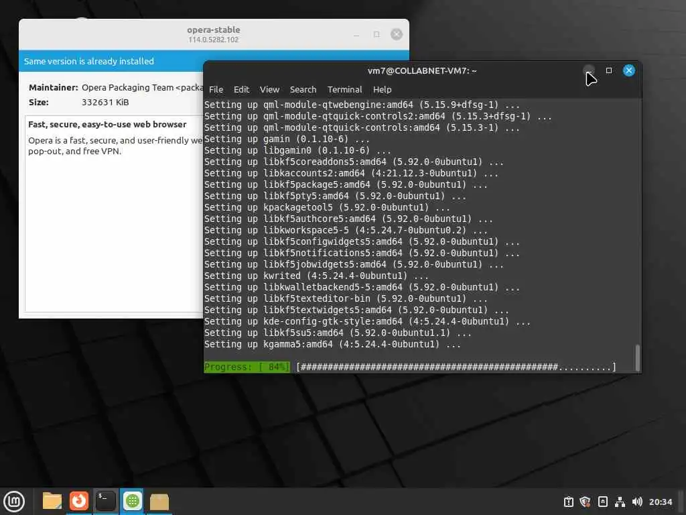
Task: Click the 'Setting up libkf5texteditor-bin' terminal line
Action: tap(346, 298)
